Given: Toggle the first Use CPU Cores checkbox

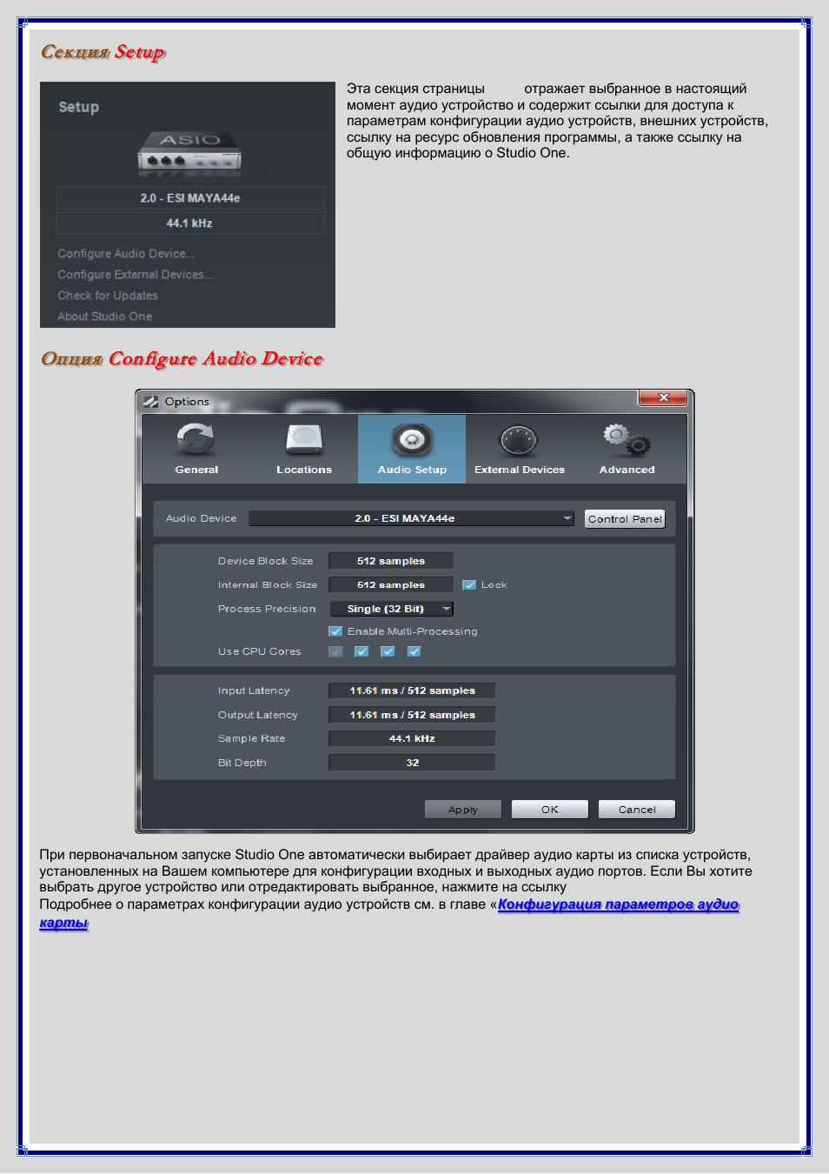Looking at the screenshot, I should point(335,651).
